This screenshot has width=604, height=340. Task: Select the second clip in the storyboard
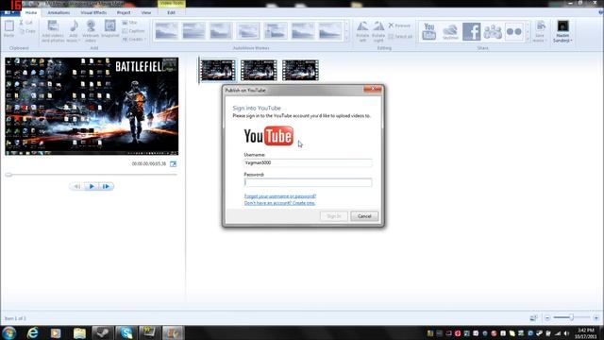tap(259, 70)
